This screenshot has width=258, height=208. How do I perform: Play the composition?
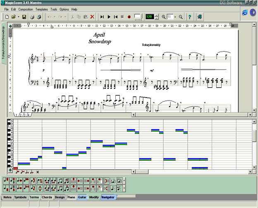(x=109, y=17)
